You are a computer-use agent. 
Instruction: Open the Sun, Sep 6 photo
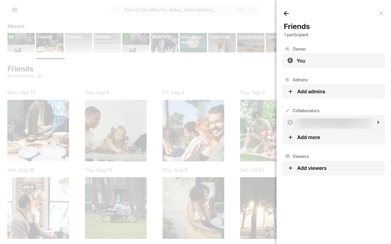[116, 131]
